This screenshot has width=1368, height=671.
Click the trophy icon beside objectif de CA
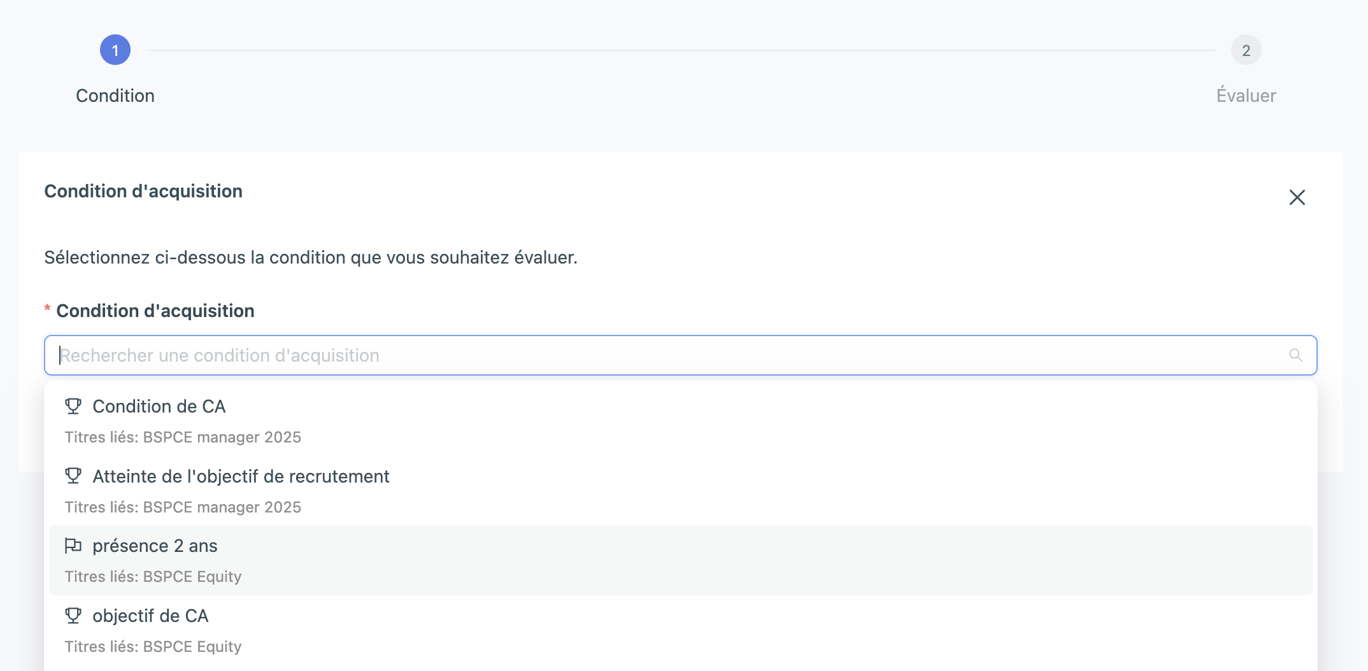tap(73, 616)
